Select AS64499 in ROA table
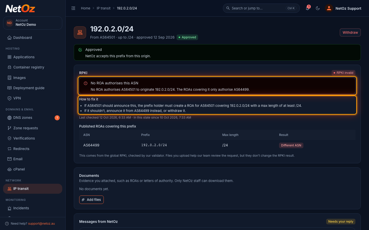This screenshot has height=230, width=369. [x=91, y=145]
